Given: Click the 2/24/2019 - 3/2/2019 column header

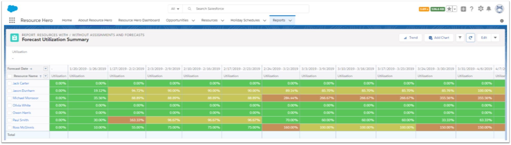Looking at the screenshot, I should (x=281, y=69).
